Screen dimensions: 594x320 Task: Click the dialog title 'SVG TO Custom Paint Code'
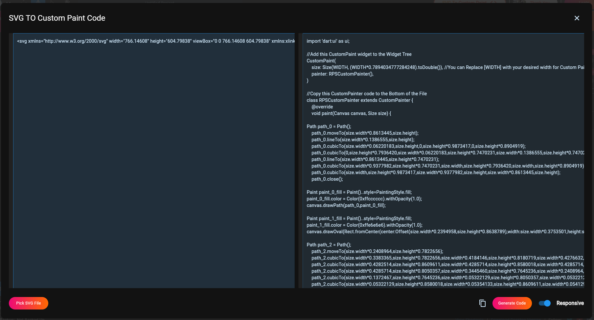[x=57, y=18]
